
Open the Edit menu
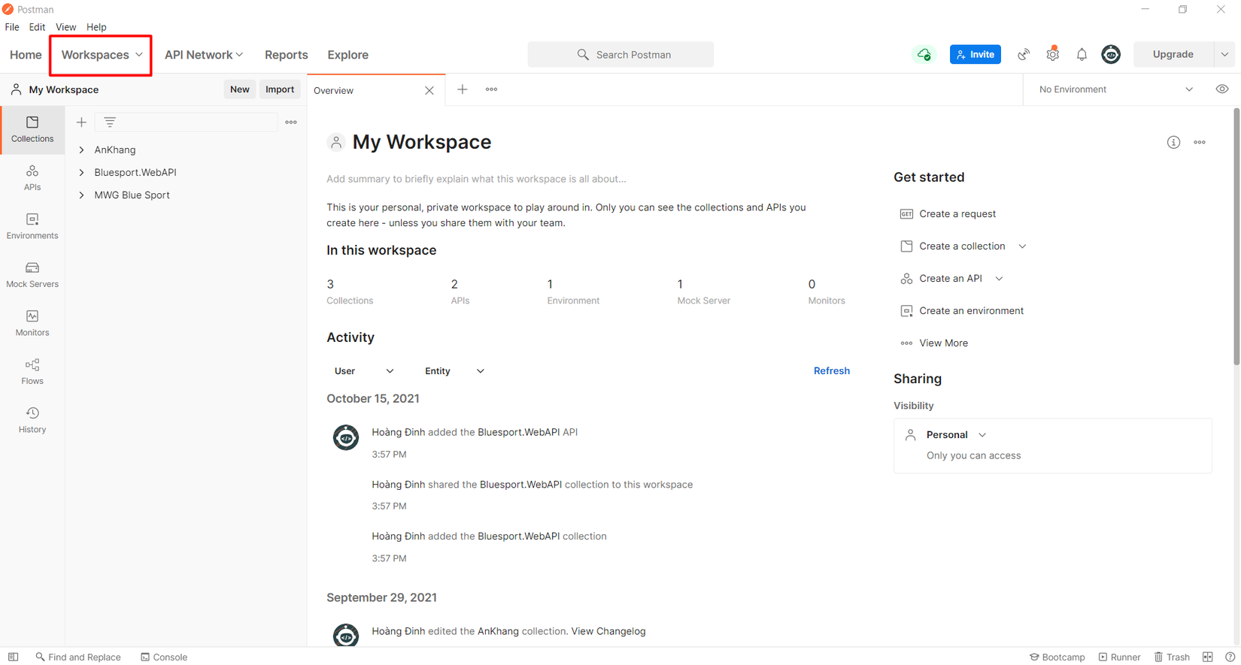click(x=37, y=27)
